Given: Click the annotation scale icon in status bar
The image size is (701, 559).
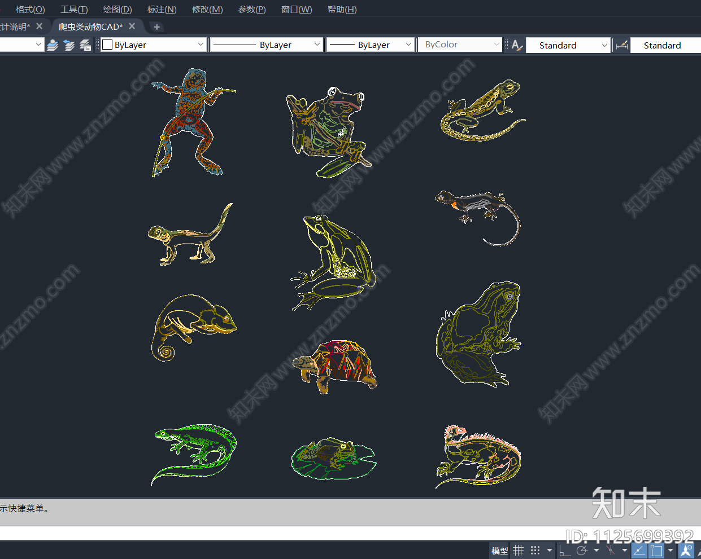Looking at the screenshot, I should pyautogui.click(x=686, y=551).
